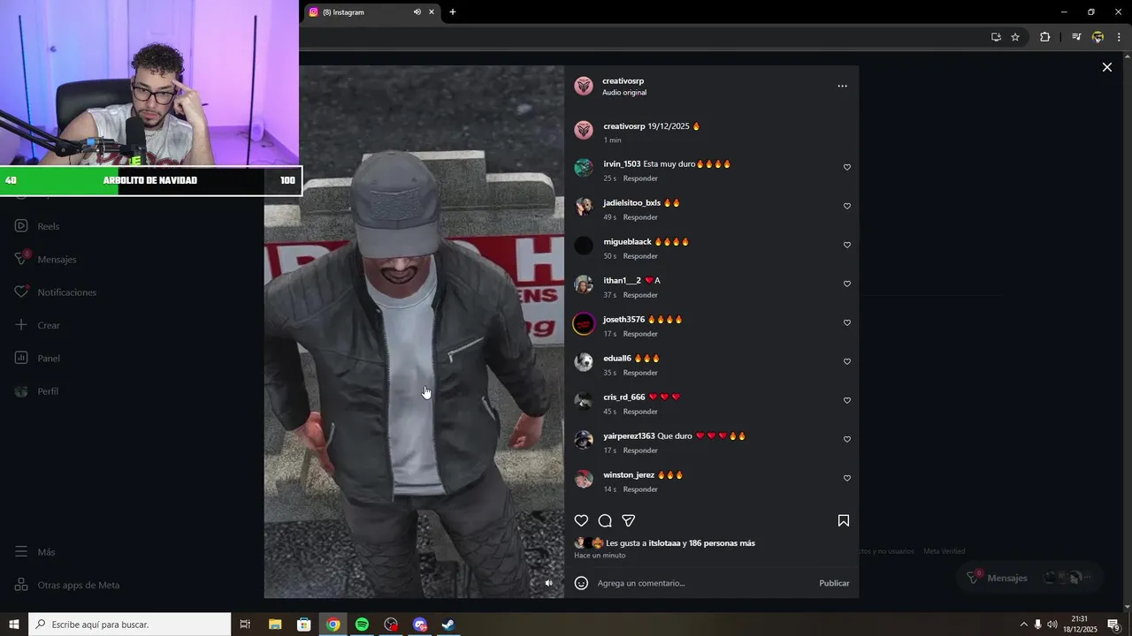Like joseth3576's comment

click(x=846, y=323)
